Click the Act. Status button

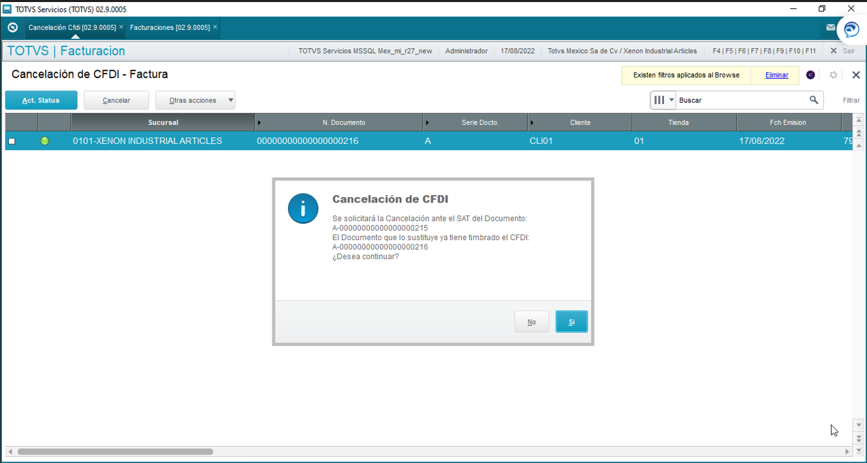point(41,100)
